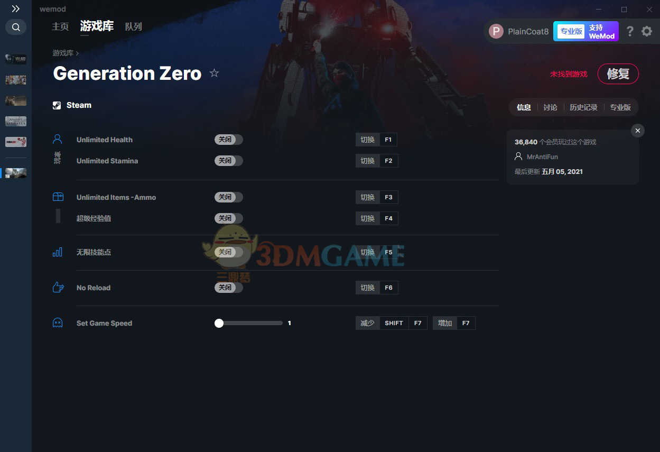Click the 支持 WeMod button

602,31
